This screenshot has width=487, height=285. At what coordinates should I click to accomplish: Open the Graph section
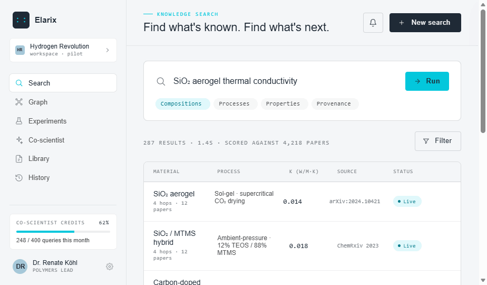63,102
